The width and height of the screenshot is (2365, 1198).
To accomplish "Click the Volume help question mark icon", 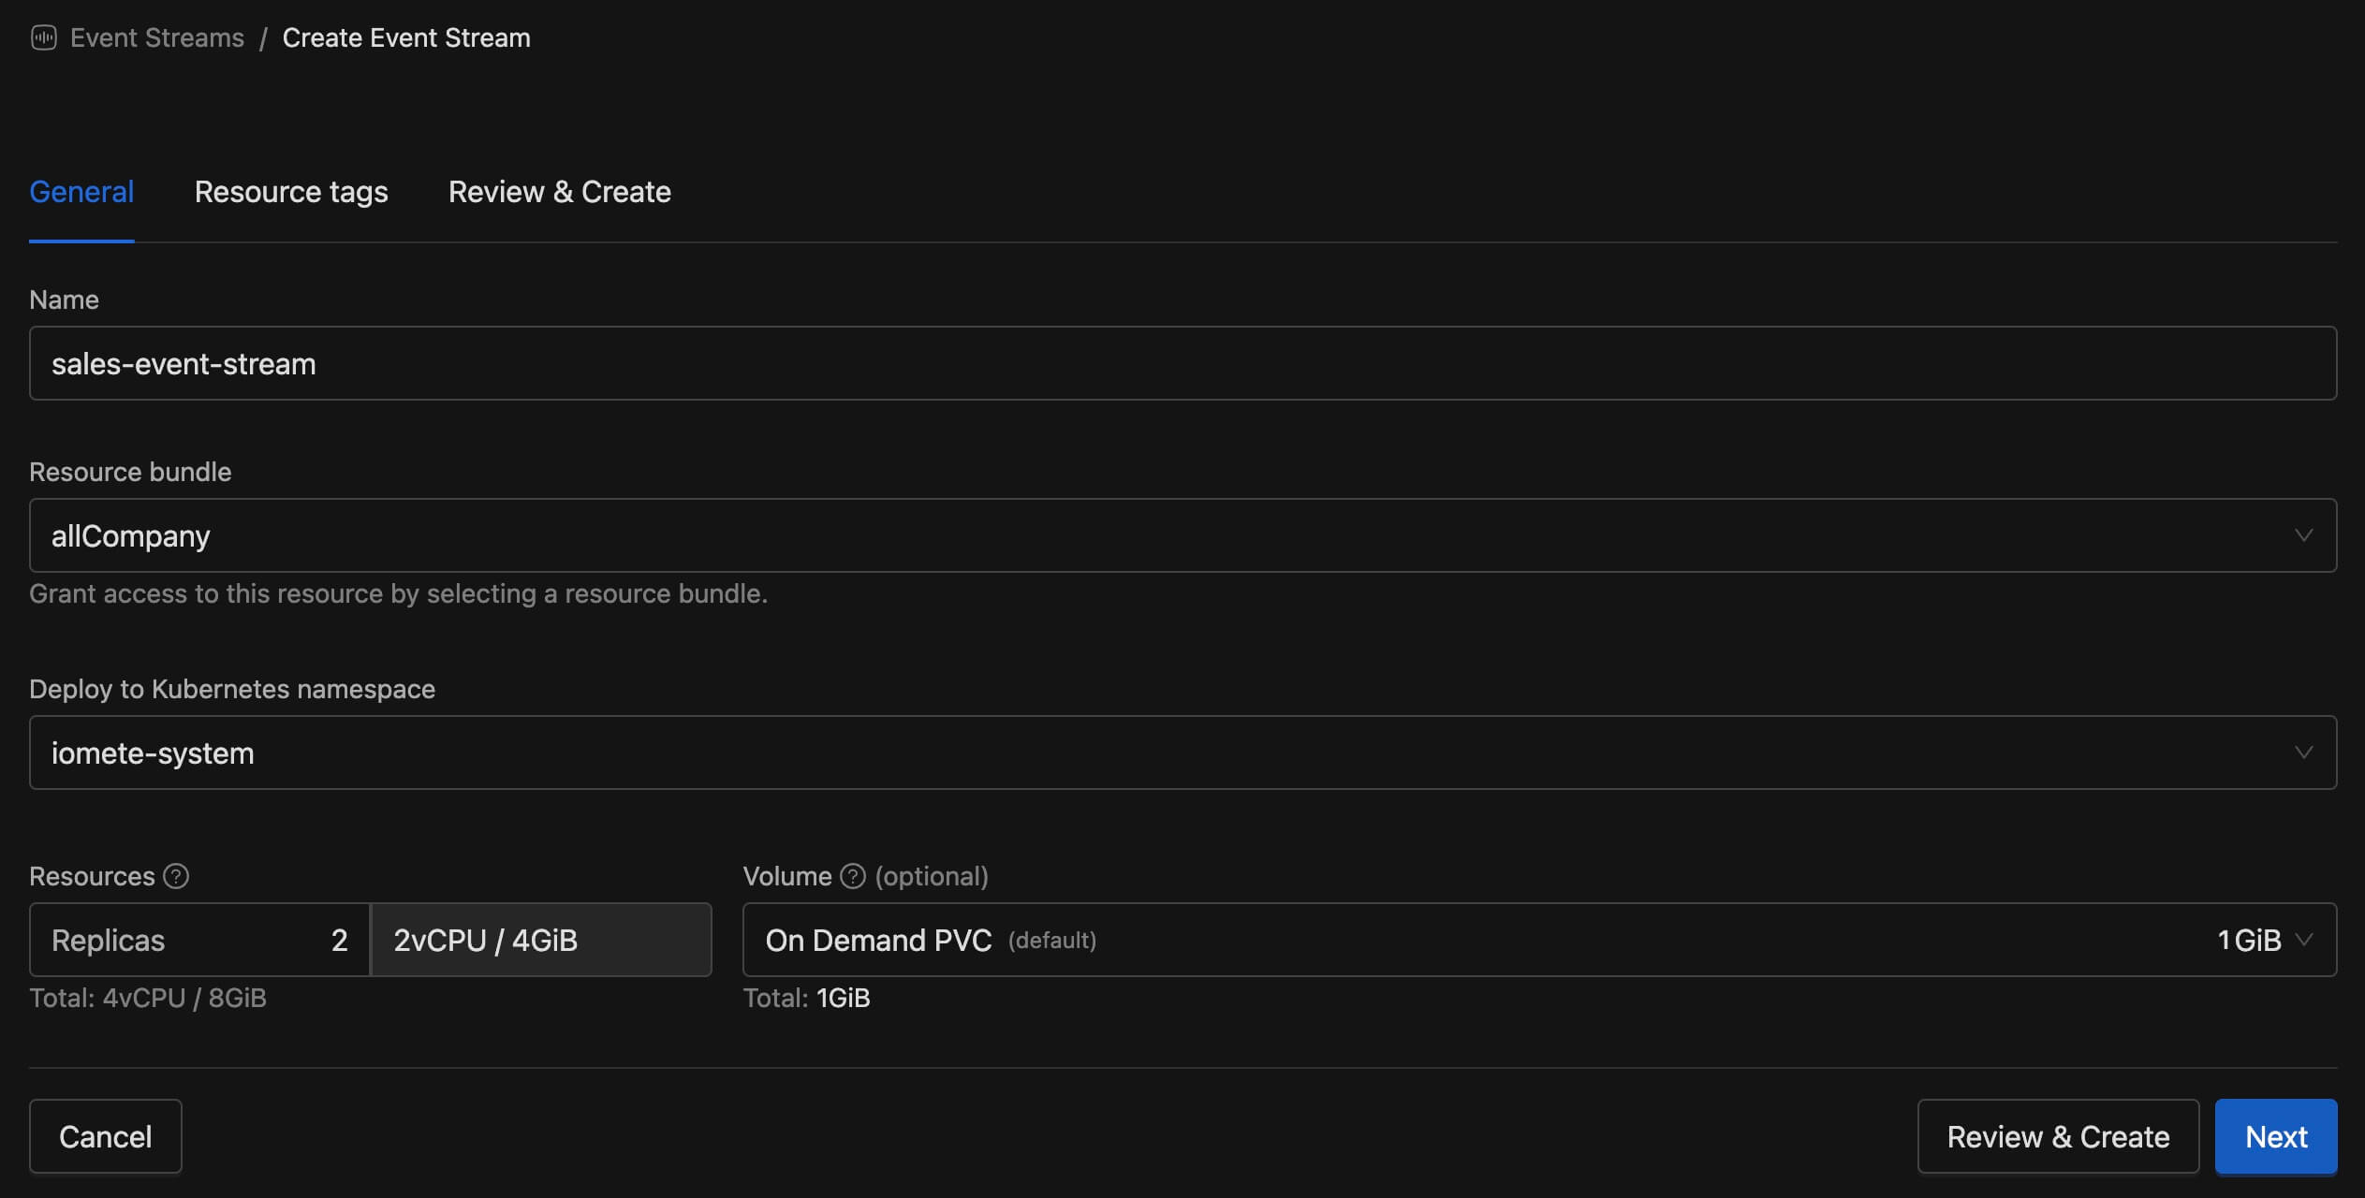I will pyautogui.click(x=852, y=876).
